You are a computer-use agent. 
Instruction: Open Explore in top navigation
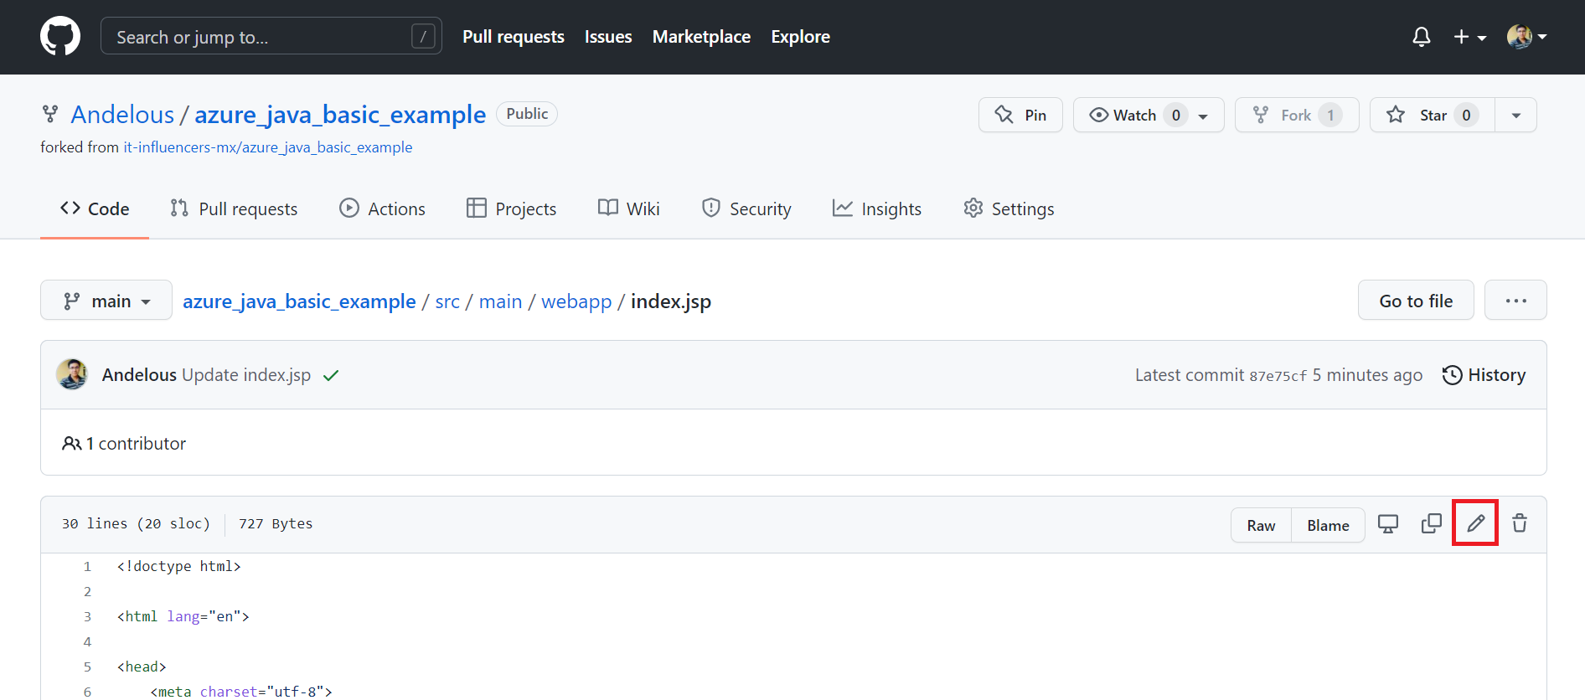(x=800, y=37)
